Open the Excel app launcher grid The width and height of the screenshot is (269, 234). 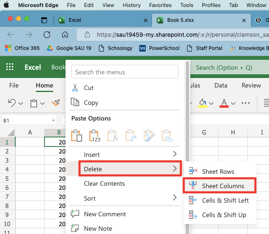[x=10, y=67]
